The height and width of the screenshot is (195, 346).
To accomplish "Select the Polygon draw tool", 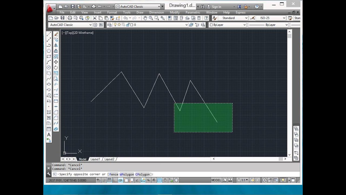I will click(49, 51).
